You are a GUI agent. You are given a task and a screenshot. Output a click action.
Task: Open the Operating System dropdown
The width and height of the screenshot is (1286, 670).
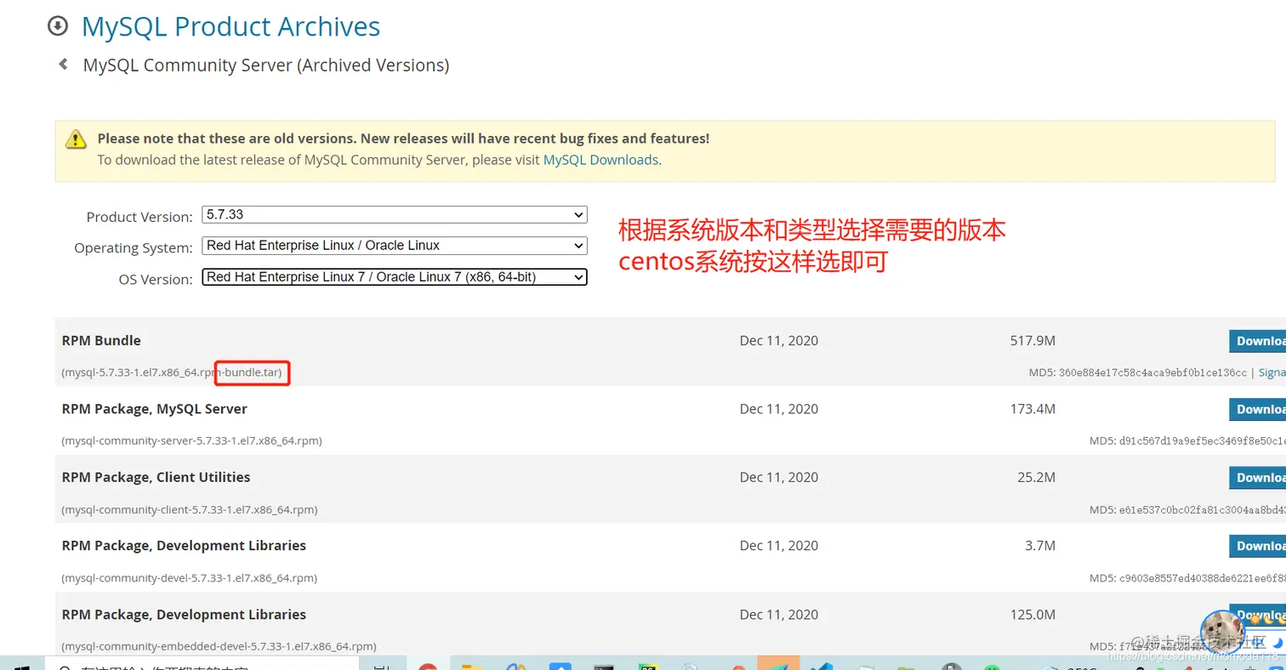click(395, 245)
